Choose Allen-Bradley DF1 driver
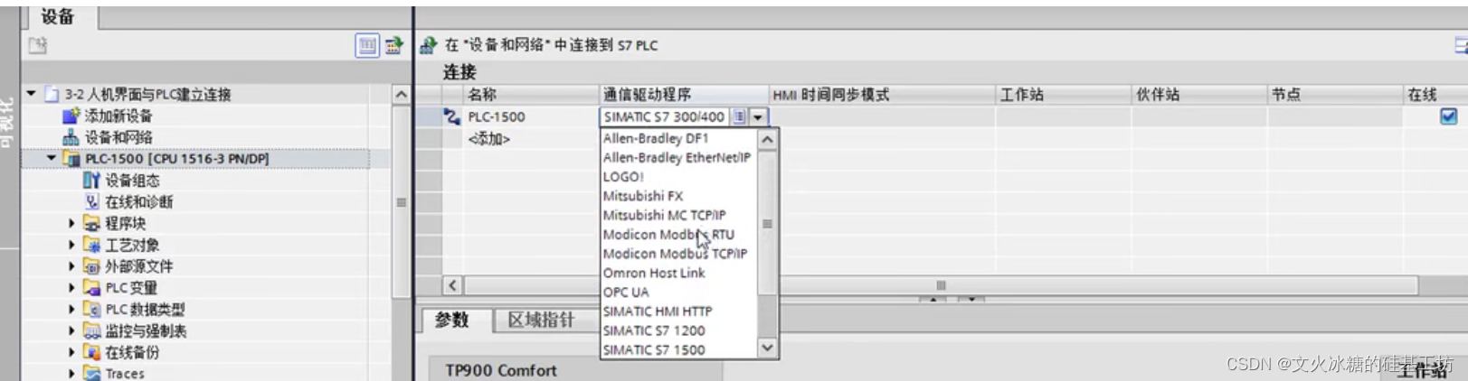 click(677, 138)
